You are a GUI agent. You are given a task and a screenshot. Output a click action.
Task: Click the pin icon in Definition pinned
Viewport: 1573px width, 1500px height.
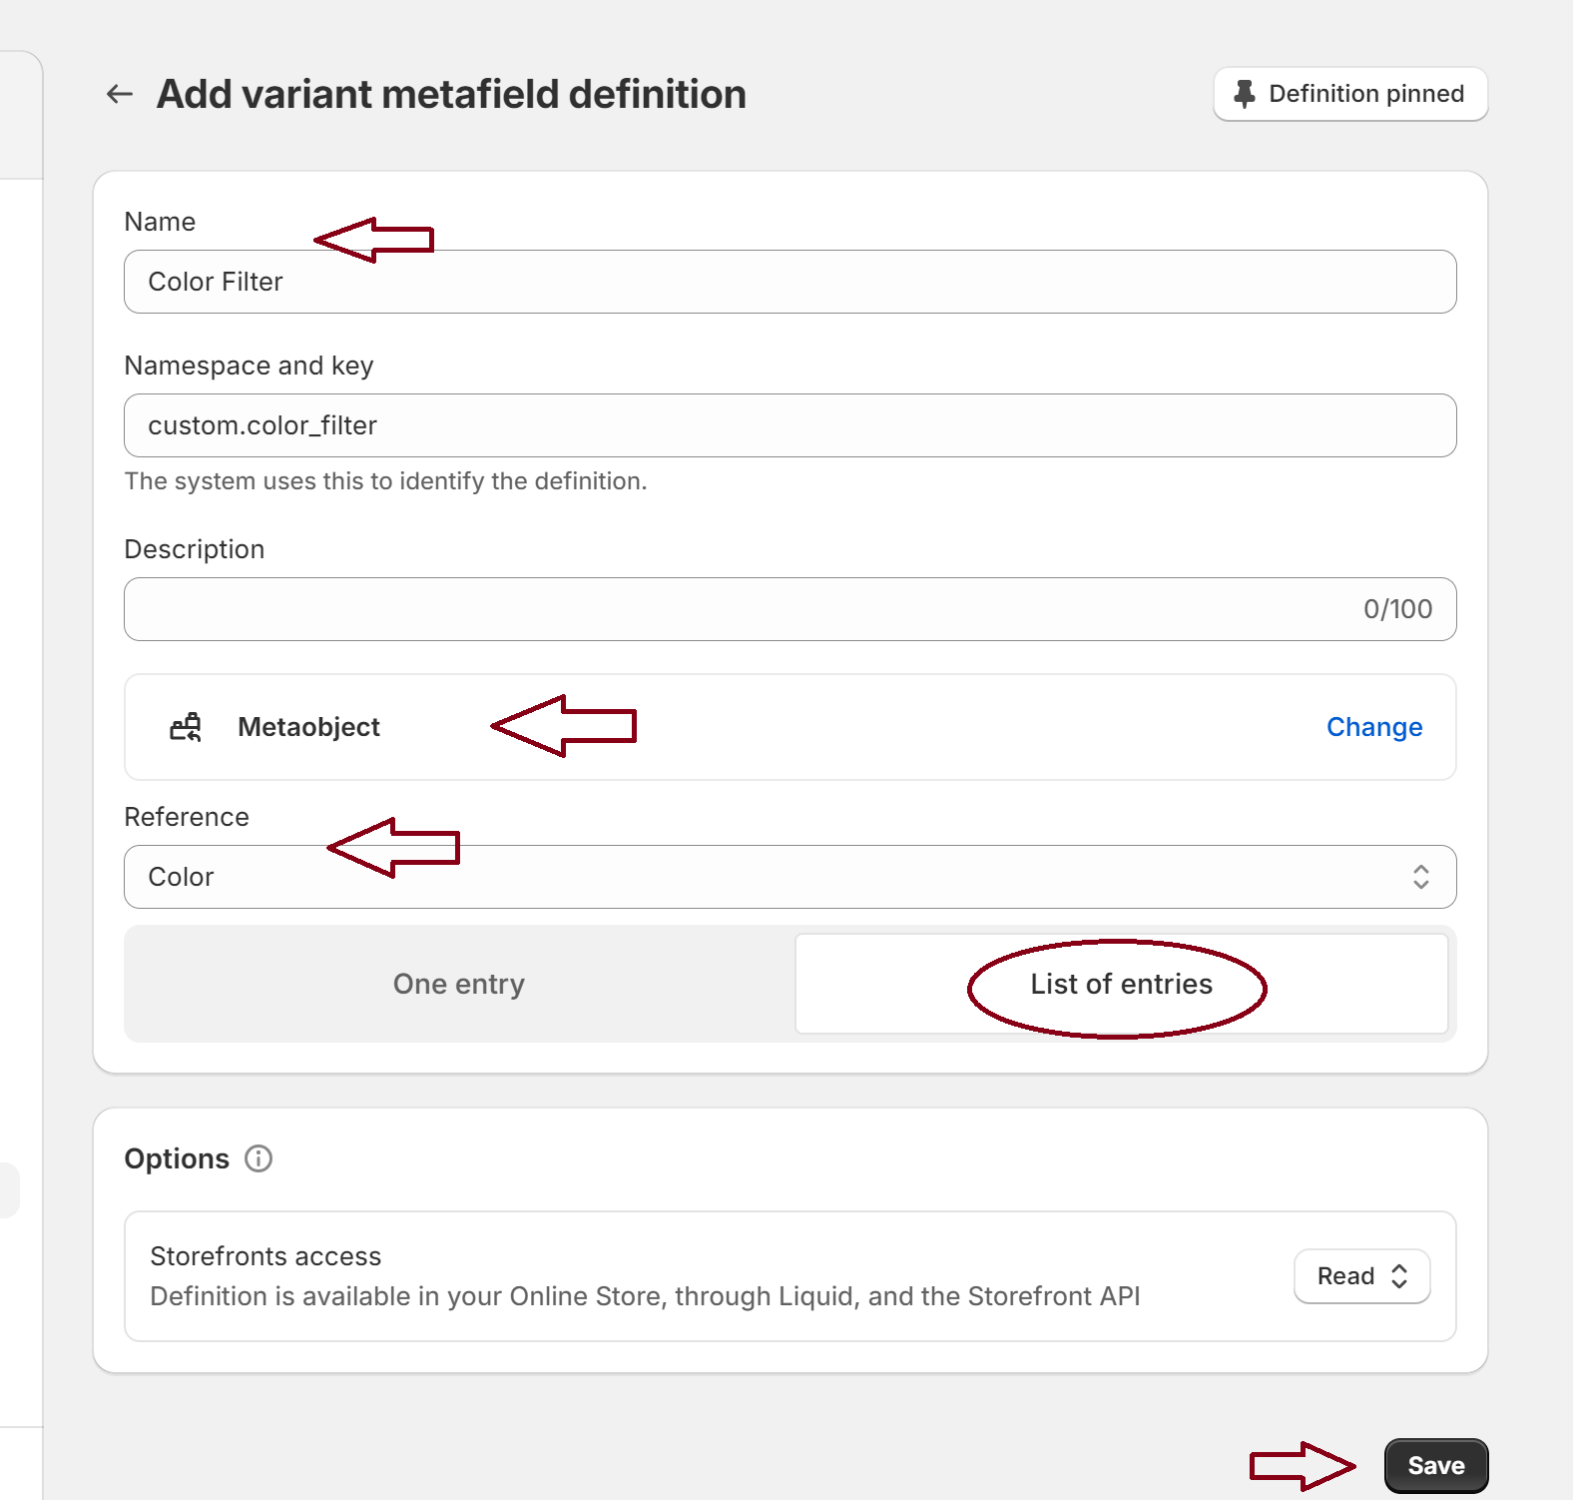[1244, 94]
